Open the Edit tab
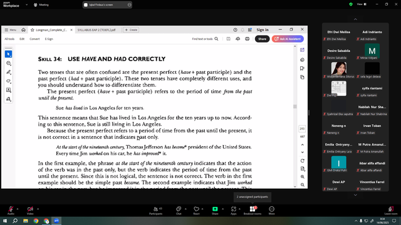401x225 pixels. tap(22, 39)
